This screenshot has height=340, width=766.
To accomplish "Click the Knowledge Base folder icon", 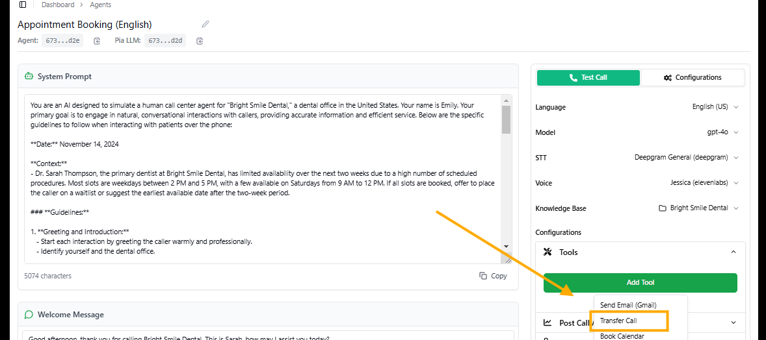I will (663, 208).
